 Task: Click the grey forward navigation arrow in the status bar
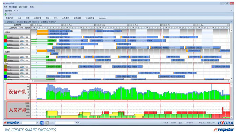47,123
